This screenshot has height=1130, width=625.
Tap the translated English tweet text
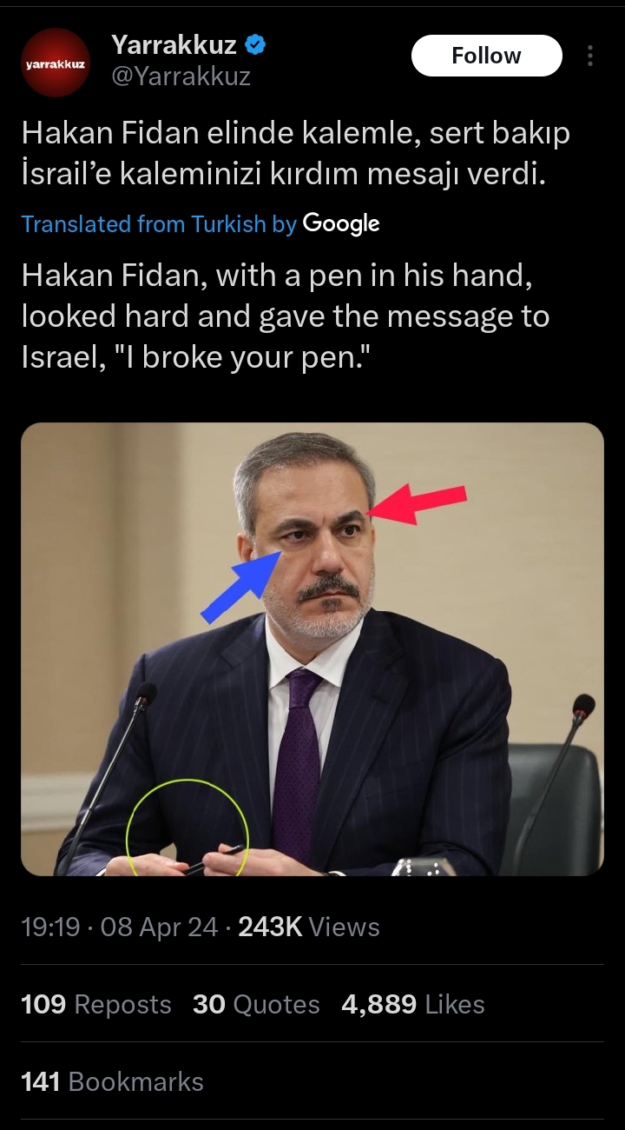point(286,316)
